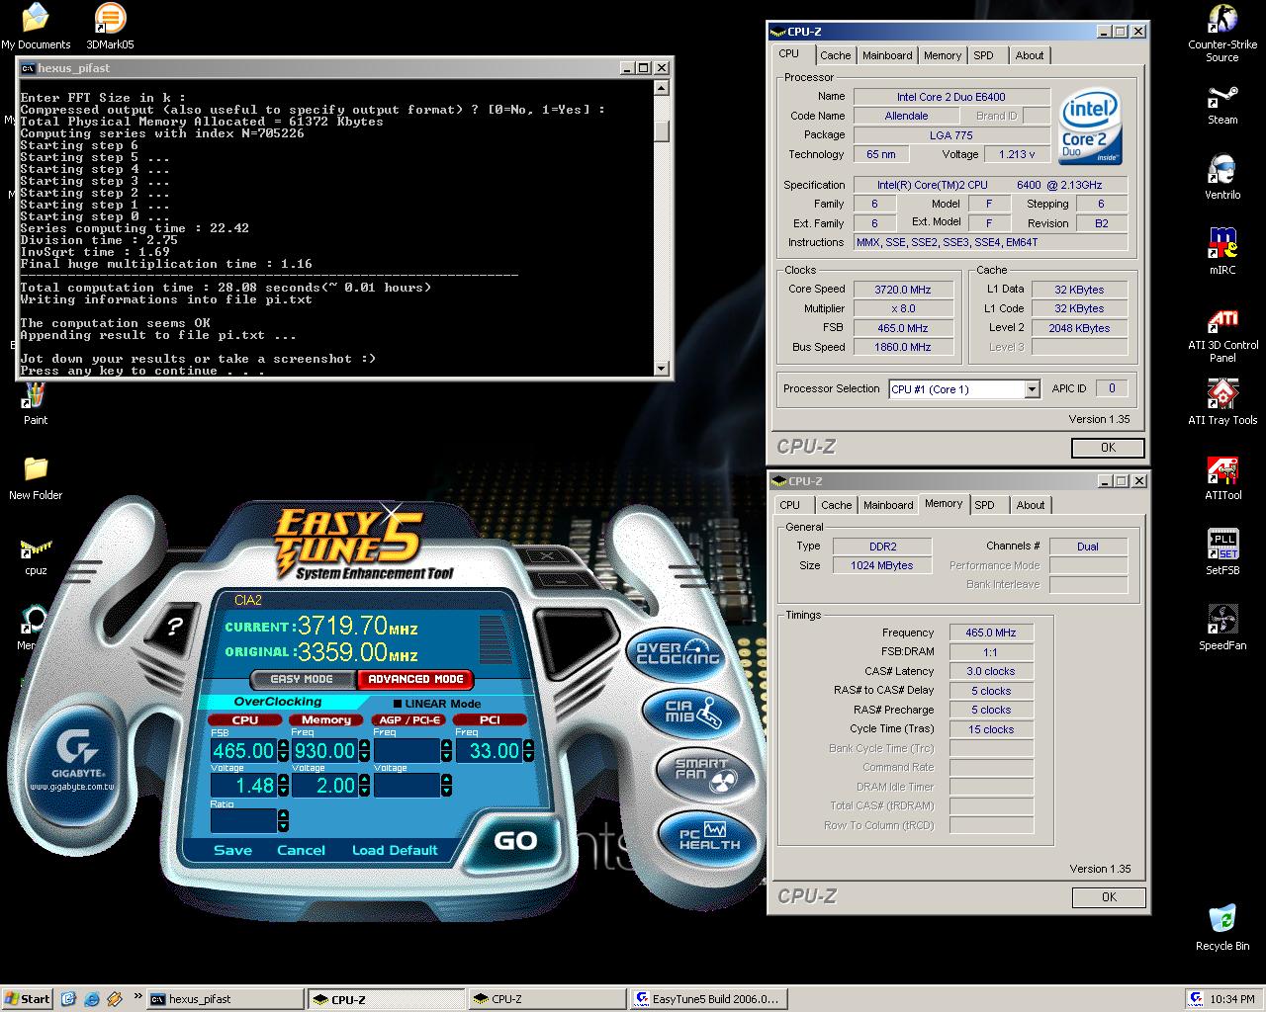Open the Overclocking section in EasyTune5

678,655
